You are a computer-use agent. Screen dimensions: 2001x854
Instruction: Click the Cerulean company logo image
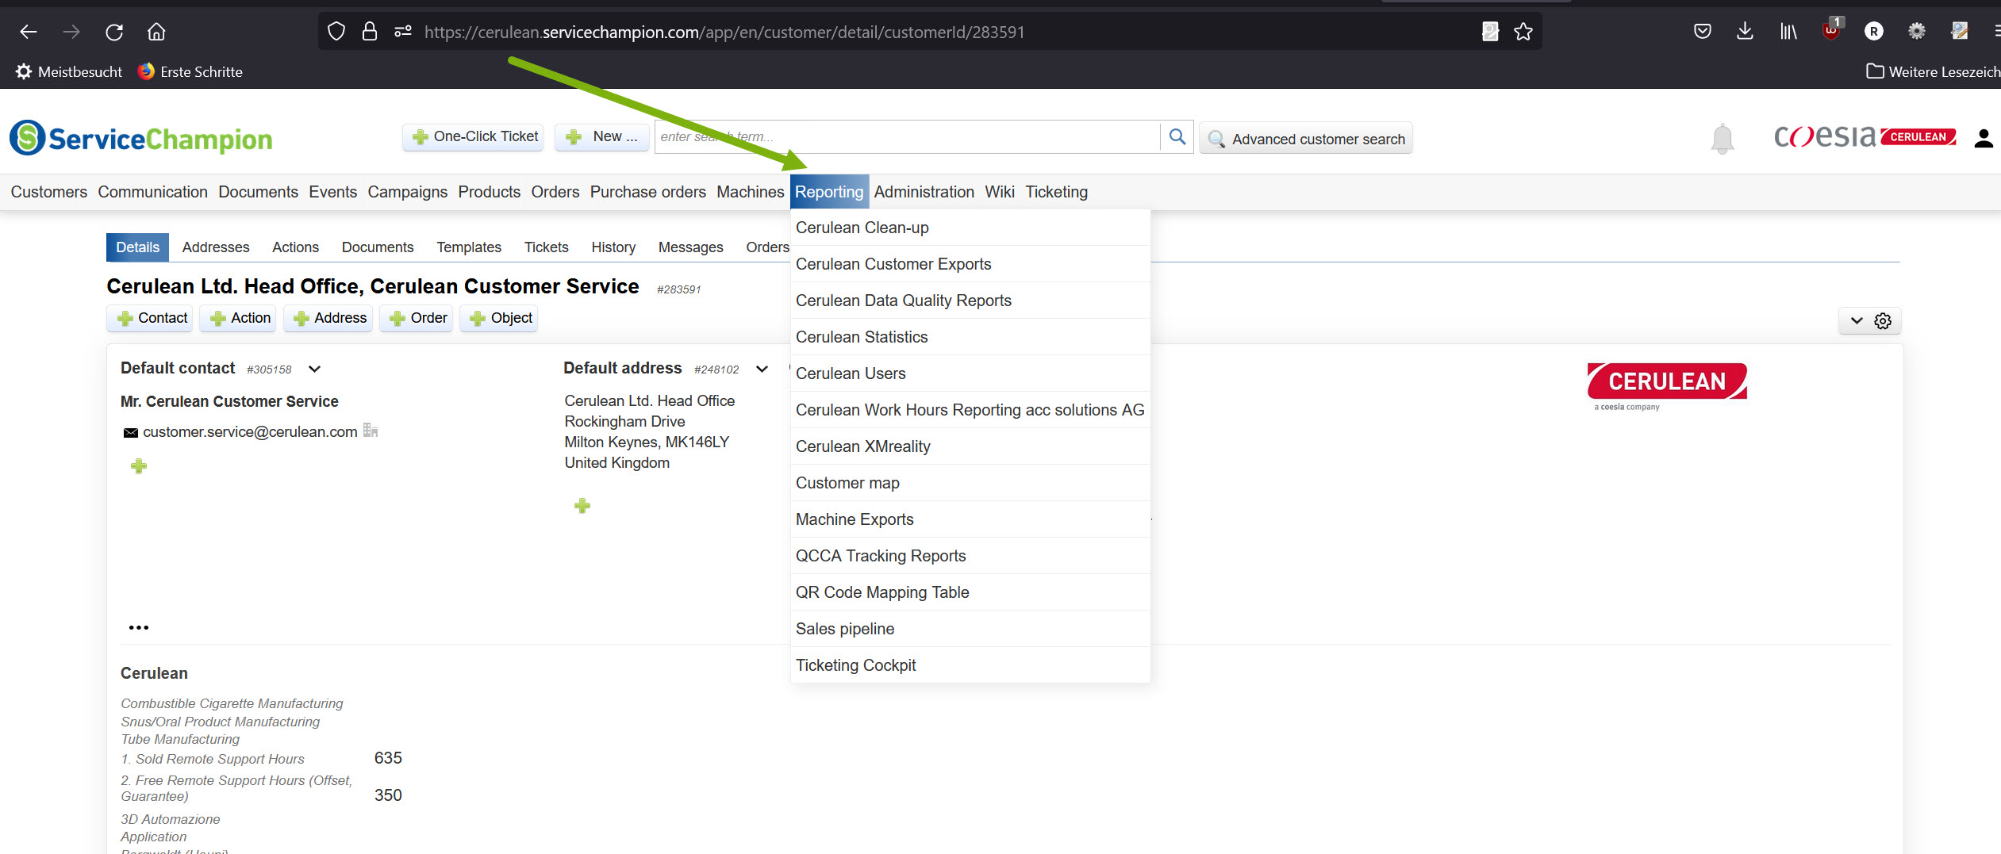[x=1666, y=386]
